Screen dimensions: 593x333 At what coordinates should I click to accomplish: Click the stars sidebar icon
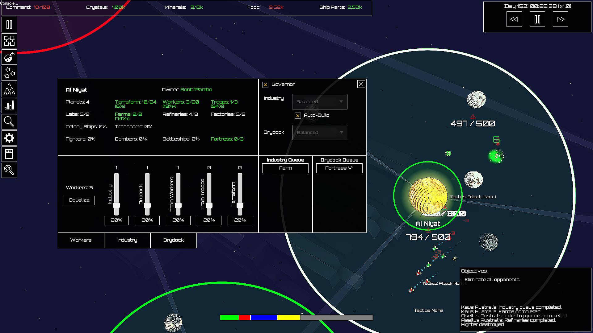tap(9, 73)
